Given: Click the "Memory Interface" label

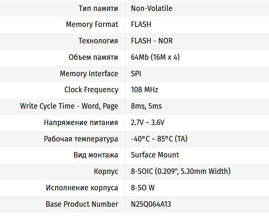Looking at the screenshot, I should coord(89,74).
